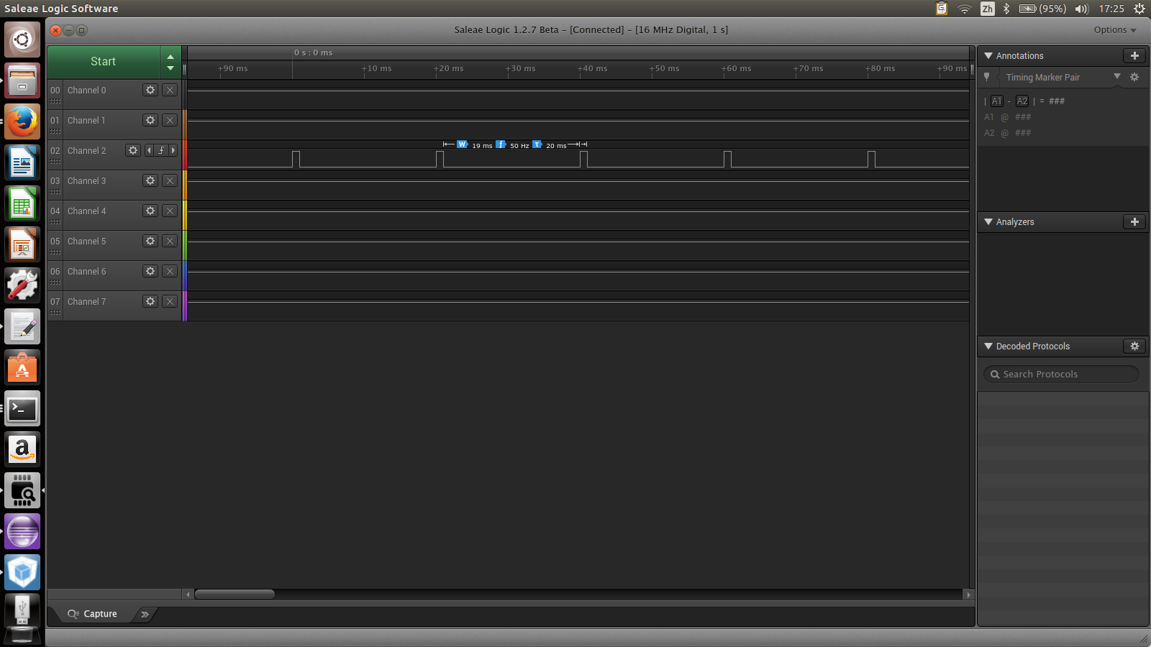1151x647 pixels.
Task: Click the scrollbar right arrow
Action: point(968,595)
